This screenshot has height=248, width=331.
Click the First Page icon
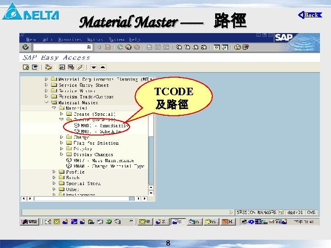[x=179, y=47]
